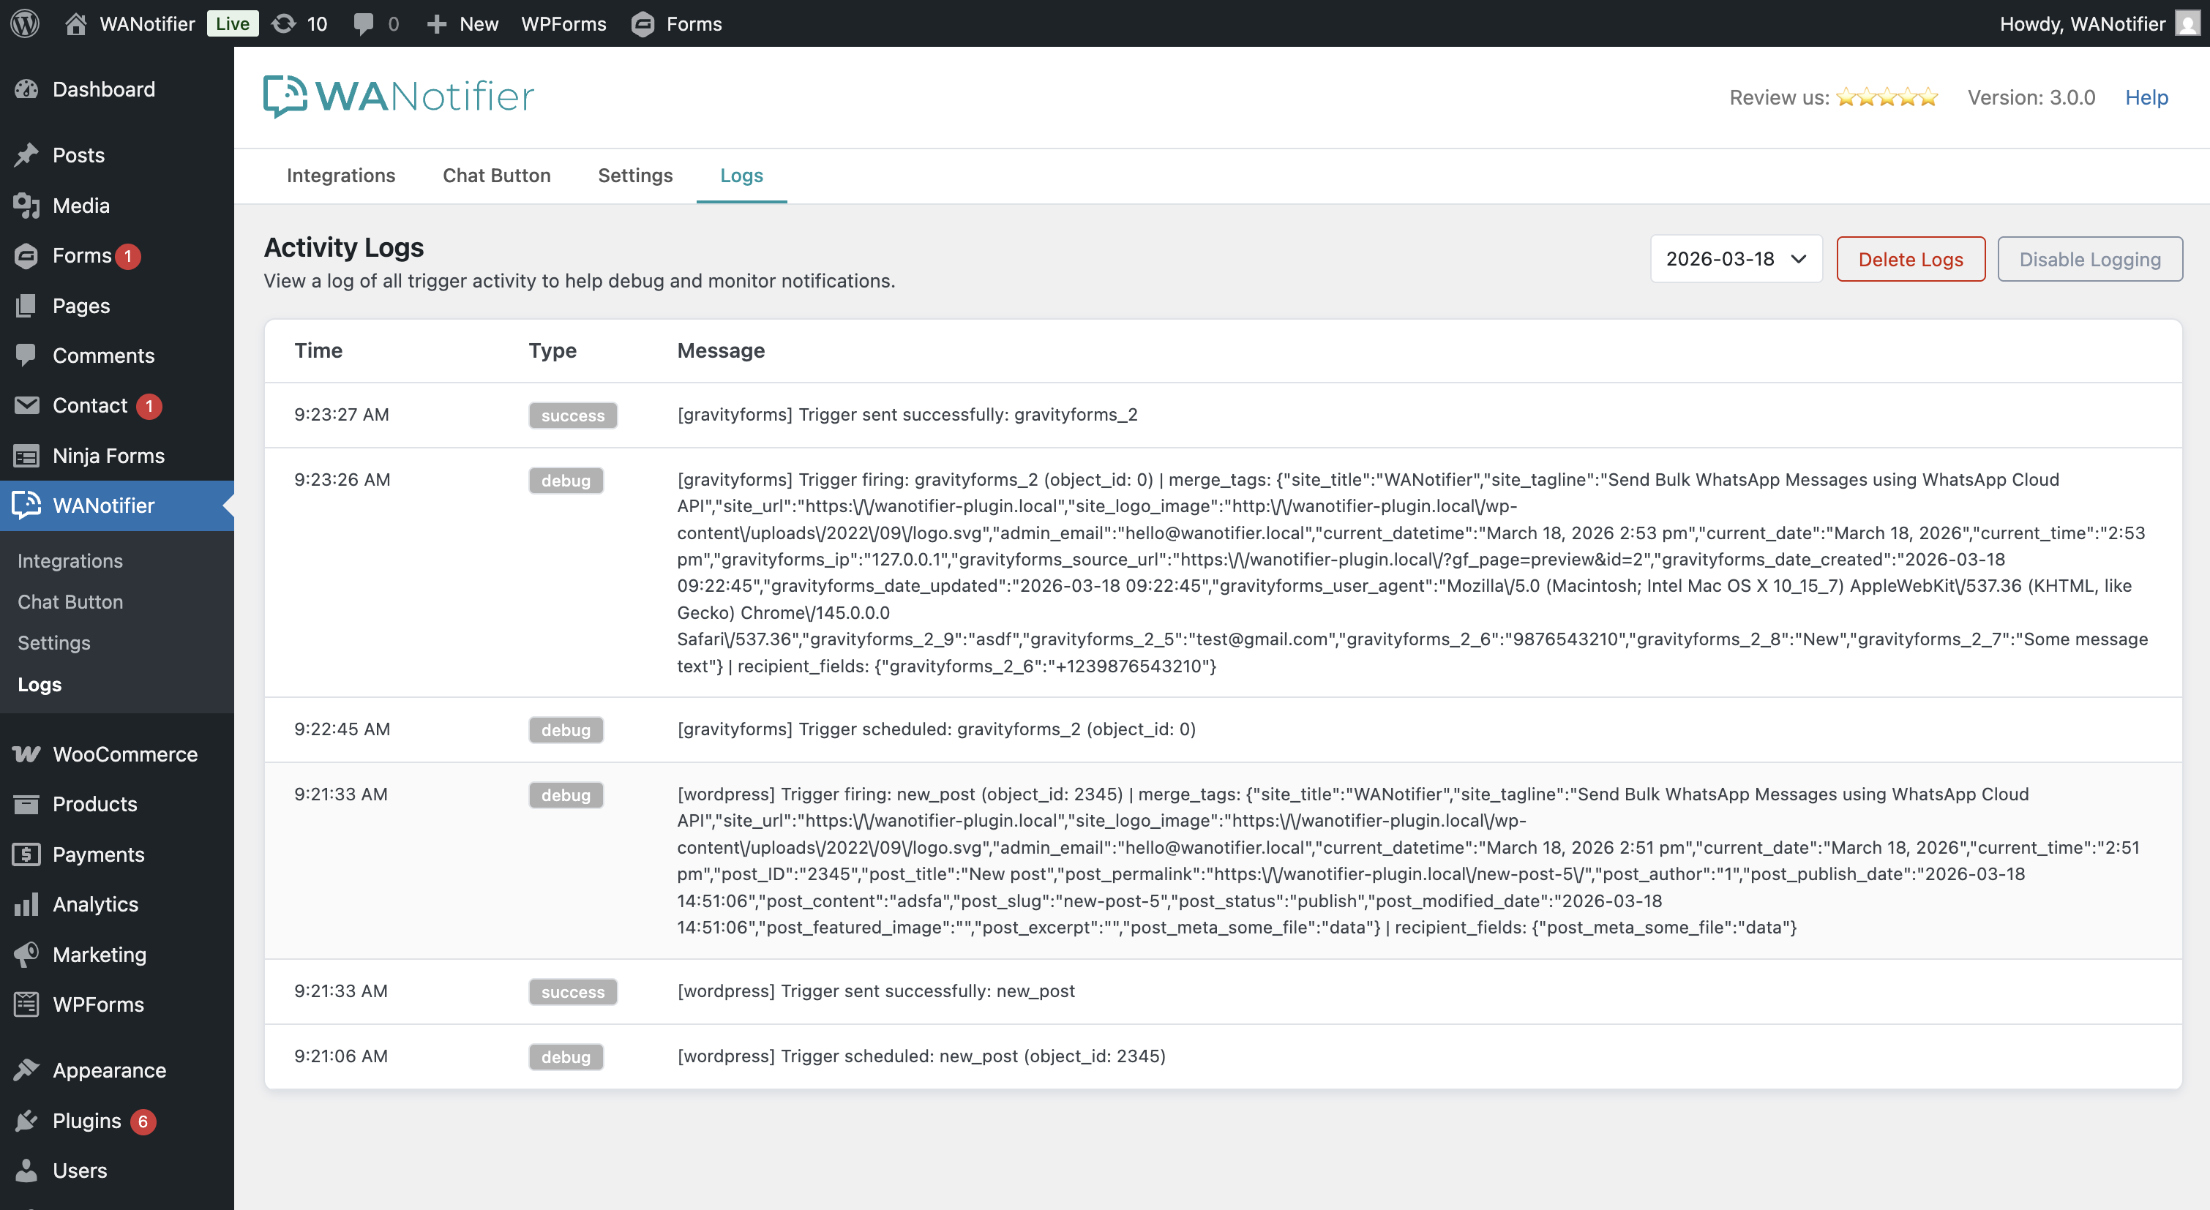Click the Ninja Forms sidebar icon
Viewport: 2210px width, 1210px height.
click(26, 455)
